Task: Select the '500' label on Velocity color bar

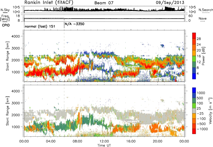Action: coord(200,98)
